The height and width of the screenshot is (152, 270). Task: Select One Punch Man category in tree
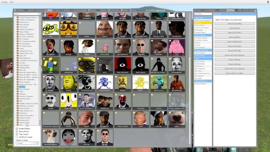click(x=24, y=99)
